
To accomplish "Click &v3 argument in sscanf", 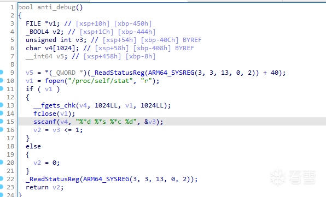I will (x=150, y=122).
